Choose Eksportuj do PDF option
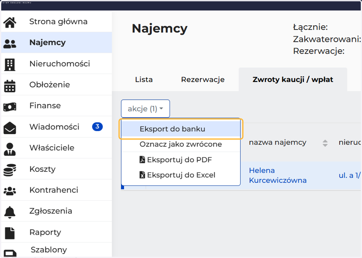362x258 pixels. (181, 160)
